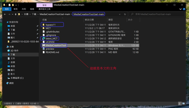
Task: Select the README.md file icon
Action: point(44,52)
